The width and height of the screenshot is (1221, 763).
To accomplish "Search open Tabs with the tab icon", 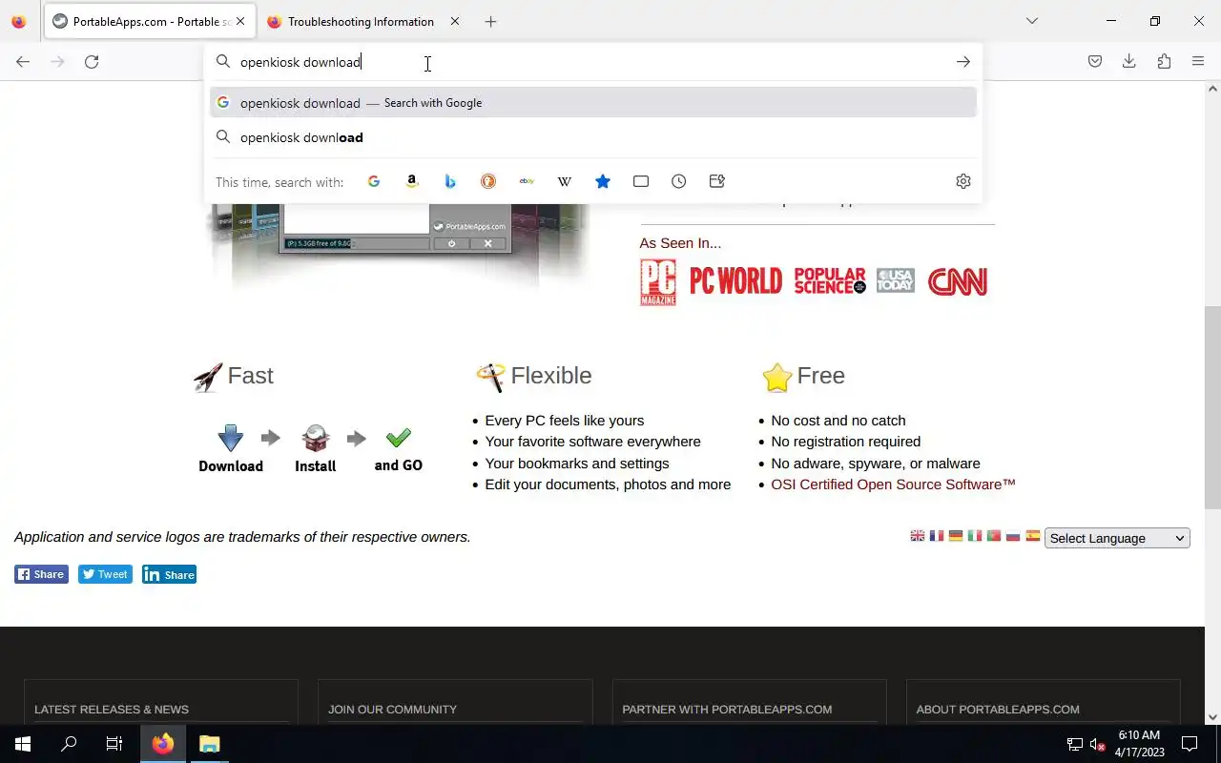I will coord(641,181).
